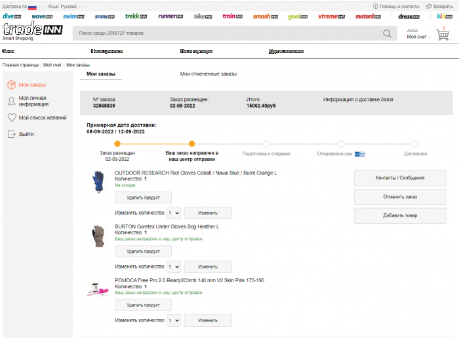
Task: Open Моя личная информация sidebar link
Action: [x=33, y=101]
